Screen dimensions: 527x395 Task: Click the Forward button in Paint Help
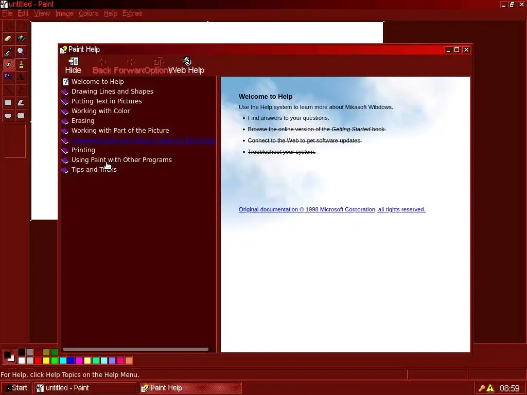(130, 65)
